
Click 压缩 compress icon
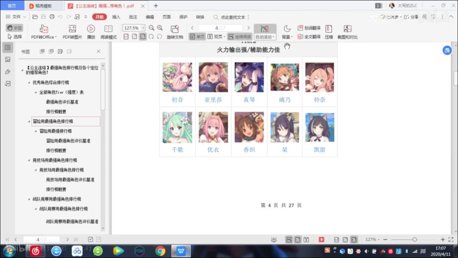329,32
